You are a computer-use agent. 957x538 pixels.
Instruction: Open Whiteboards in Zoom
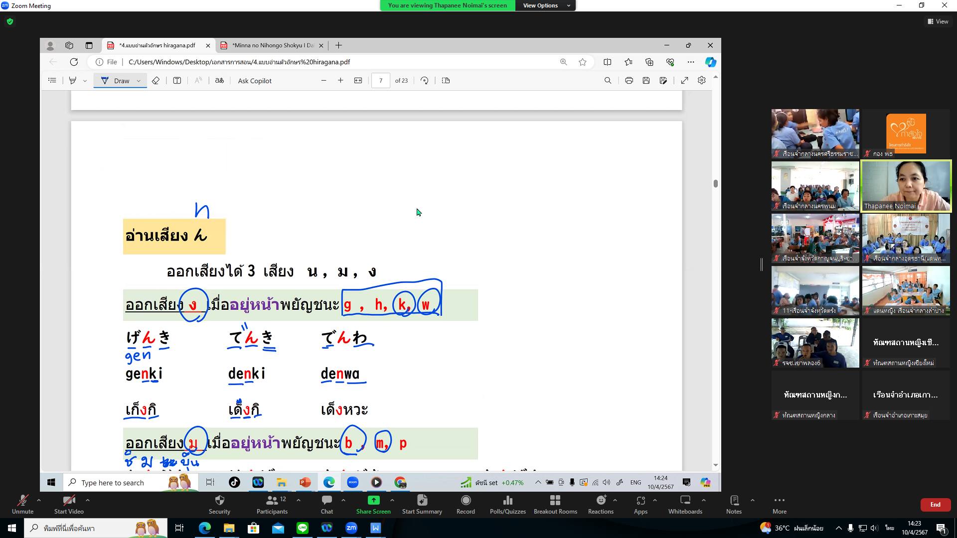point(685,504)
